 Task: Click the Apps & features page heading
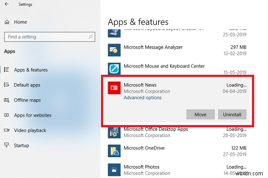tap(138, 22)
